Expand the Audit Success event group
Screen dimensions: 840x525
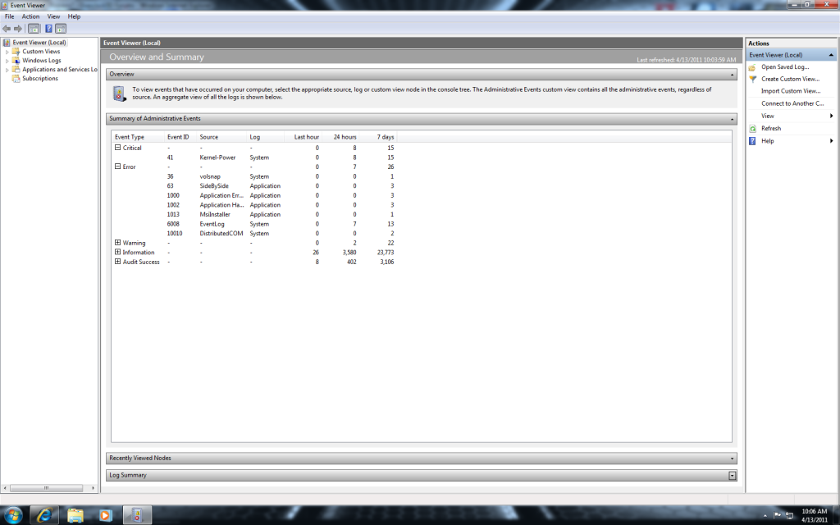117,262
